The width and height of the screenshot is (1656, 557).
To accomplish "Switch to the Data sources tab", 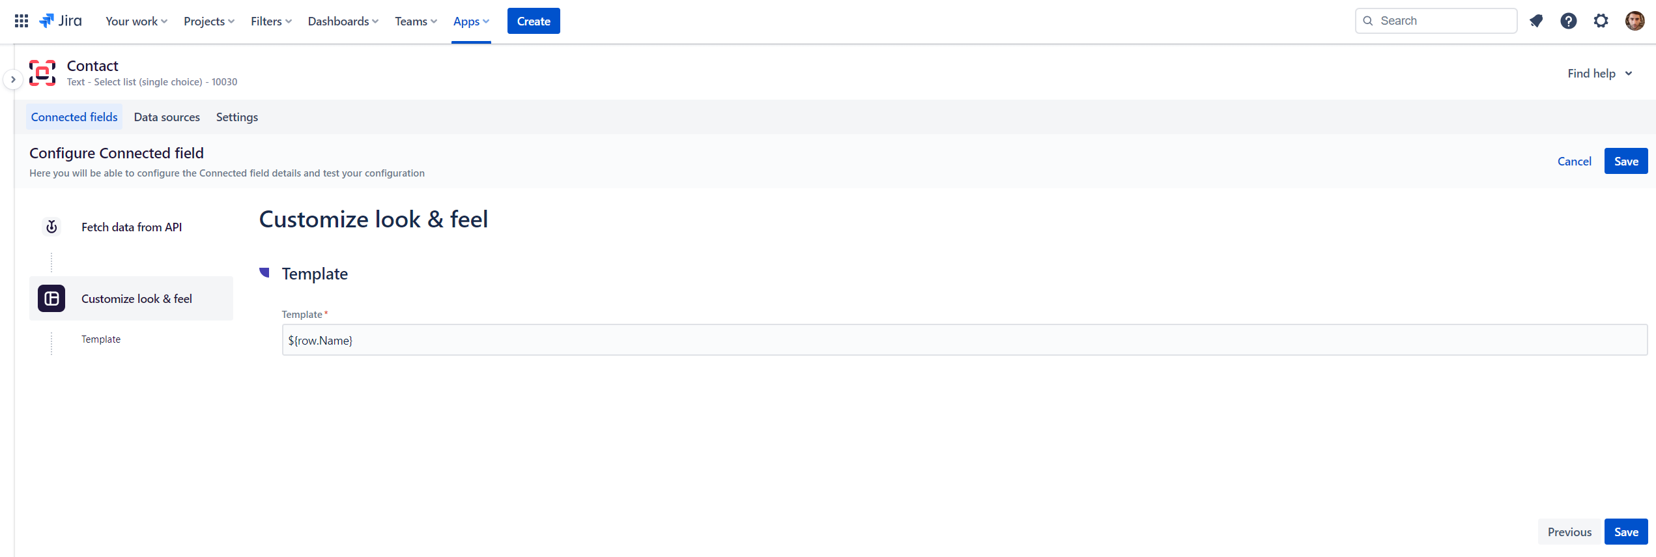I will pyautogui.click(x=167, y=117).
